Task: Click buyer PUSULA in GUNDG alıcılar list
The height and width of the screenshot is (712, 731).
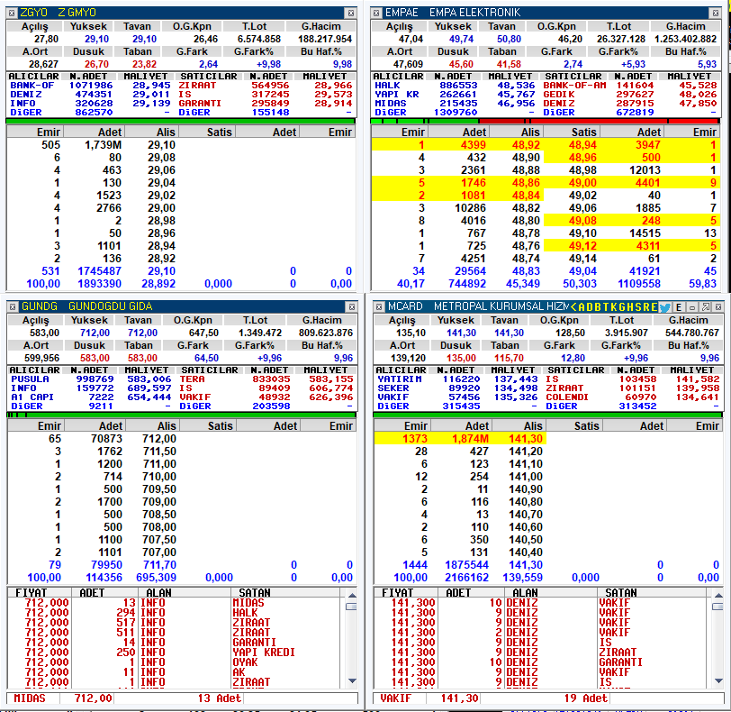Action: click(x=30, y=379)
